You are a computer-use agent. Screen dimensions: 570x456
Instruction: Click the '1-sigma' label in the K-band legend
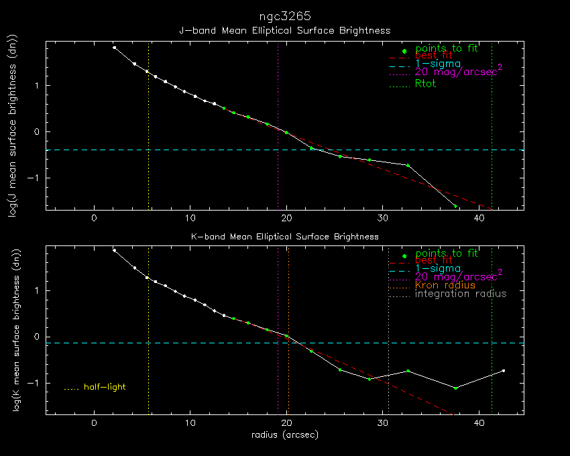438,268
